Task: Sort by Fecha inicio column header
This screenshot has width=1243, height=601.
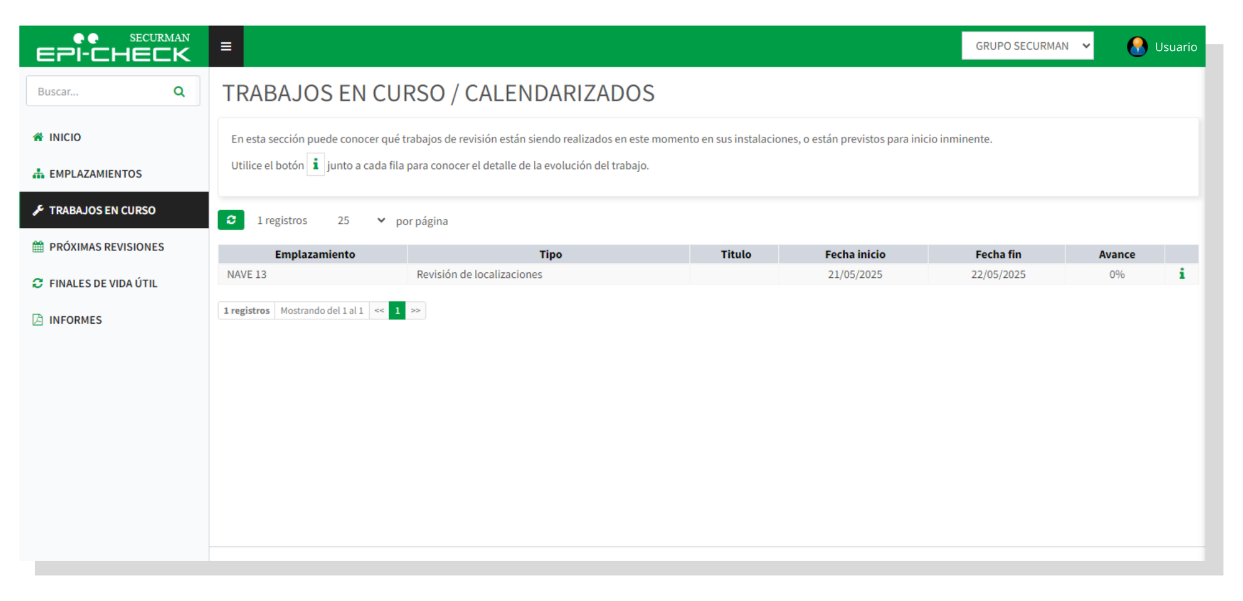Action: pyautogui.click(x=855, y=254)
